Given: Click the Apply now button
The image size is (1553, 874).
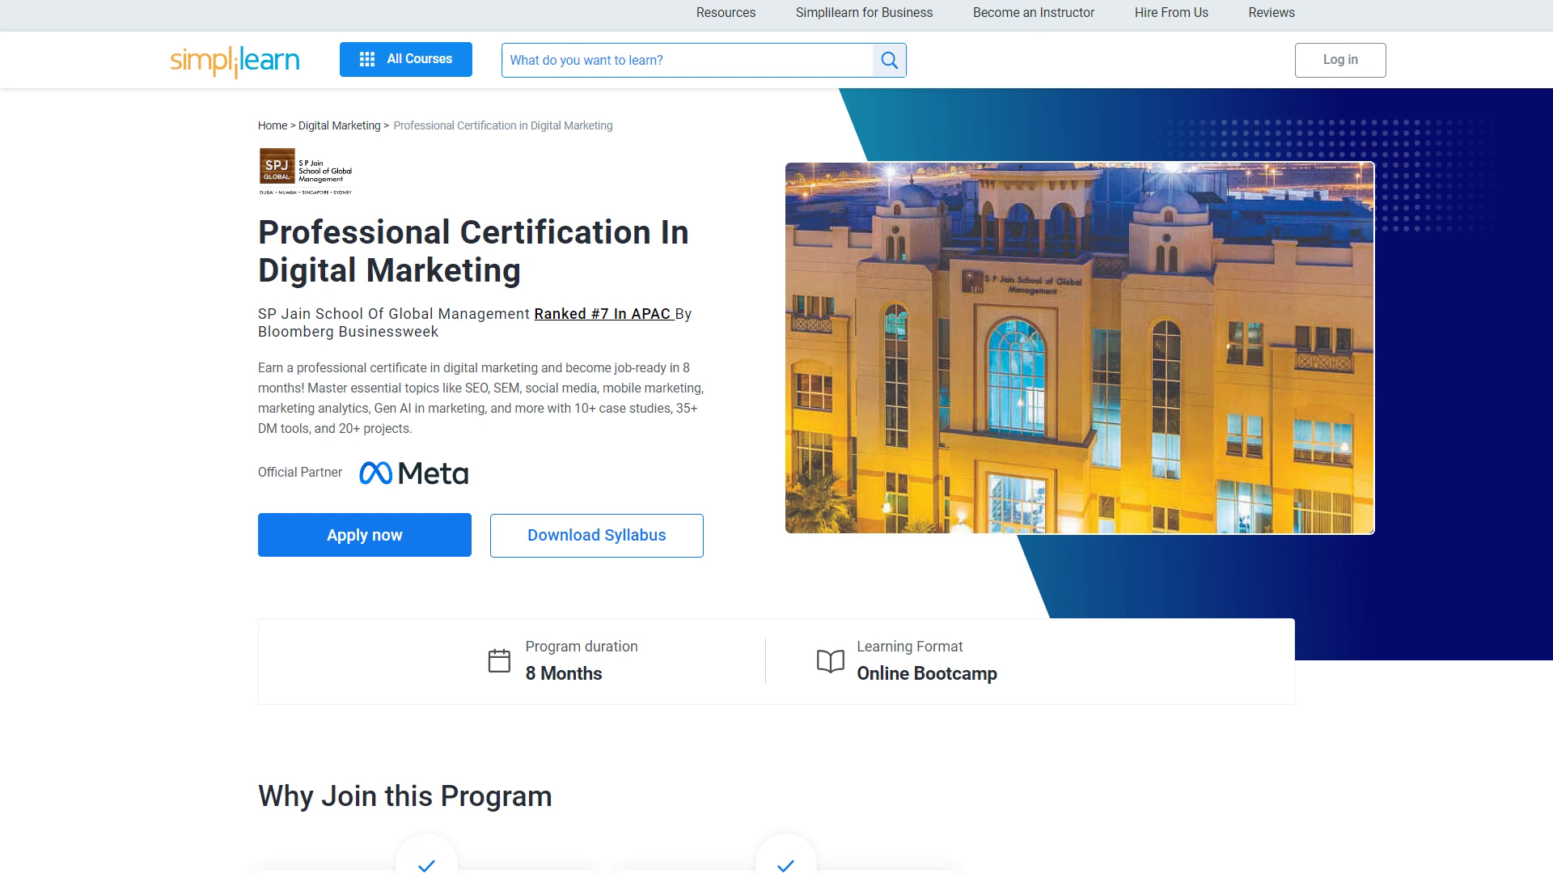Looking at the screenshot, I should click(365, 535).
